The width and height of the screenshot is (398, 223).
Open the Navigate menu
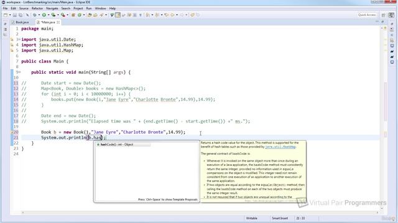pyautogui.click(x=52, y=8)
